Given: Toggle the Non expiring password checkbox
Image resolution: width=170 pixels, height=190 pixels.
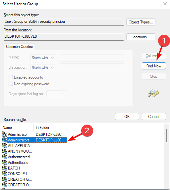Looking at the screenshot, I should point(11,84).
